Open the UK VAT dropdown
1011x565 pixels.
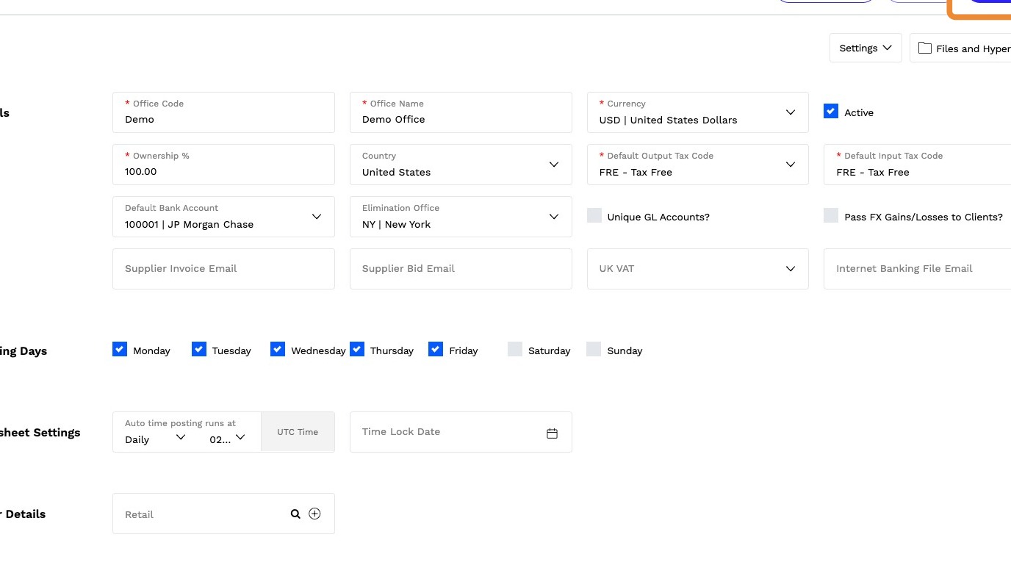tap(790, 269)
